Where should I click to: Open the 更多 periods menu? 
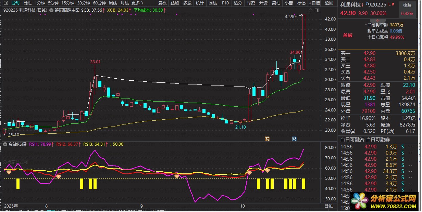pyautogui.click(x=137, y=3)
